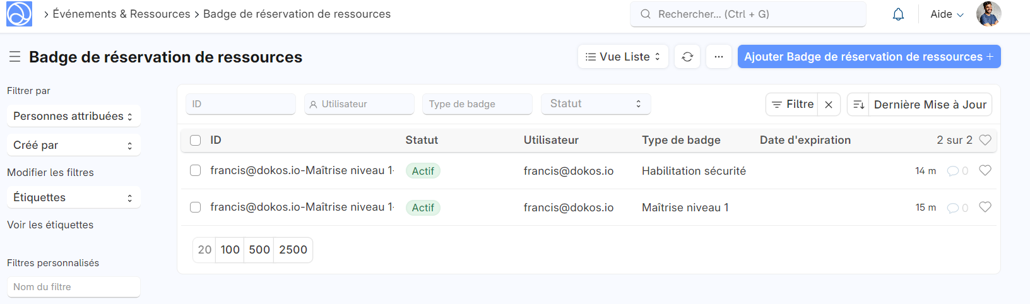Clear the applied filters with X
Image resolution: width=1030 pixels, height=304 pixels.
point(829,105)
